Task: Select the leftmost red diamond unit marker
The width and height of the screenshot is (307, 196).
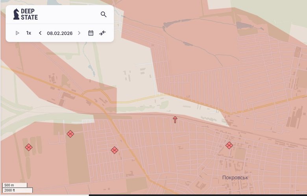Action: coord(29,147)
